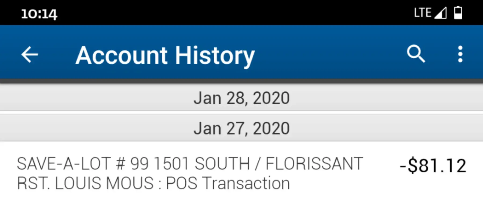Click the FLORISSANT text in the transaction

[314, 164]
